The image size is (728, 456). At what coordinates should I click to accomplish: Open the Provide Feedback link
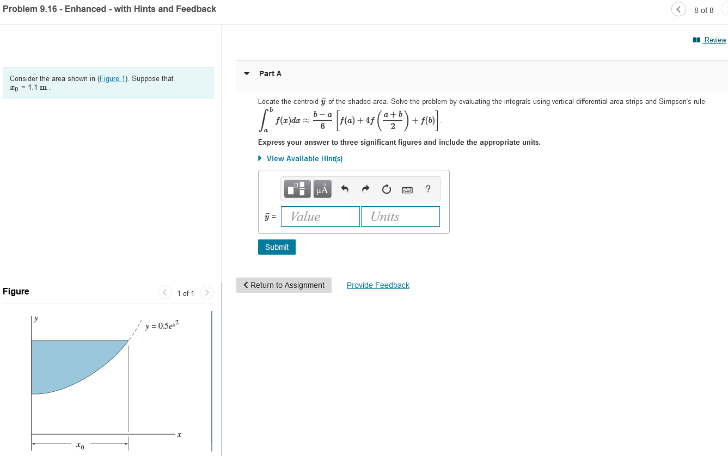pos(378,285)
